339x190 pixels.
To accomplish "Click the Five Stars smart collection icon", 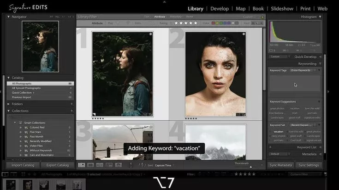I will [x=26, y=132].
